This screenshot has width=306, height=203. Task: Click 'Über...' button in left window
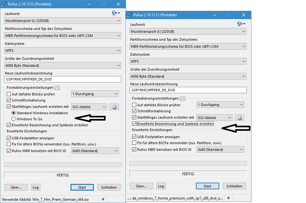[16, 187]
